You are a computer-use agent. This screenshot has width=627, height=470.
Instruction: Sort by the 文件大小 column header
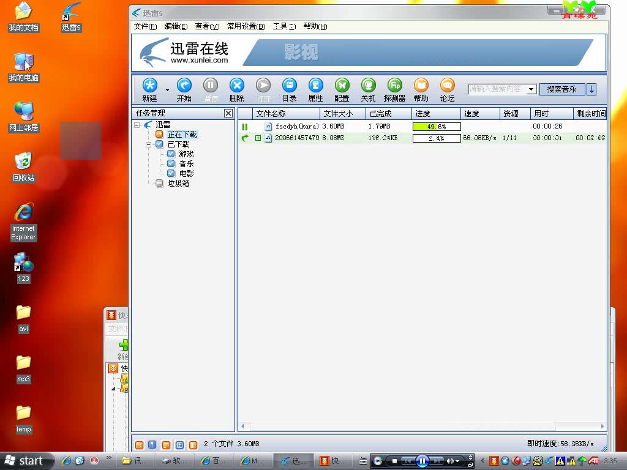click(x=343, y=113)
